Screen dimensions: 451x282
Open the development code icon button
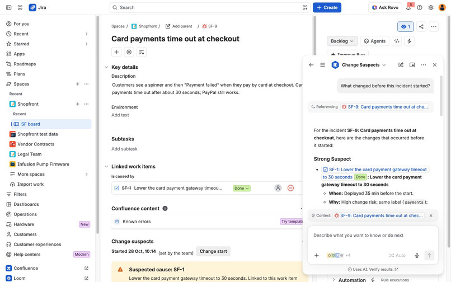point(397,41)
